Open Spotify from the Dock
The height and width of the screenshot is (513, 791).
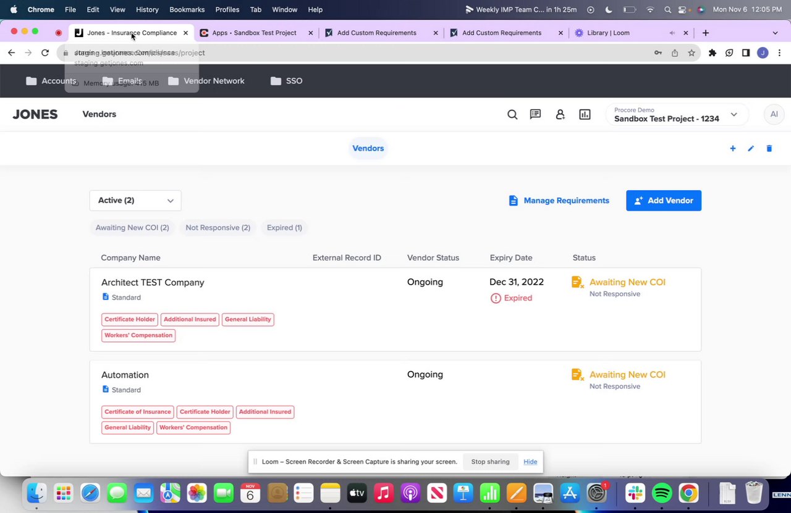pos(662,493)
